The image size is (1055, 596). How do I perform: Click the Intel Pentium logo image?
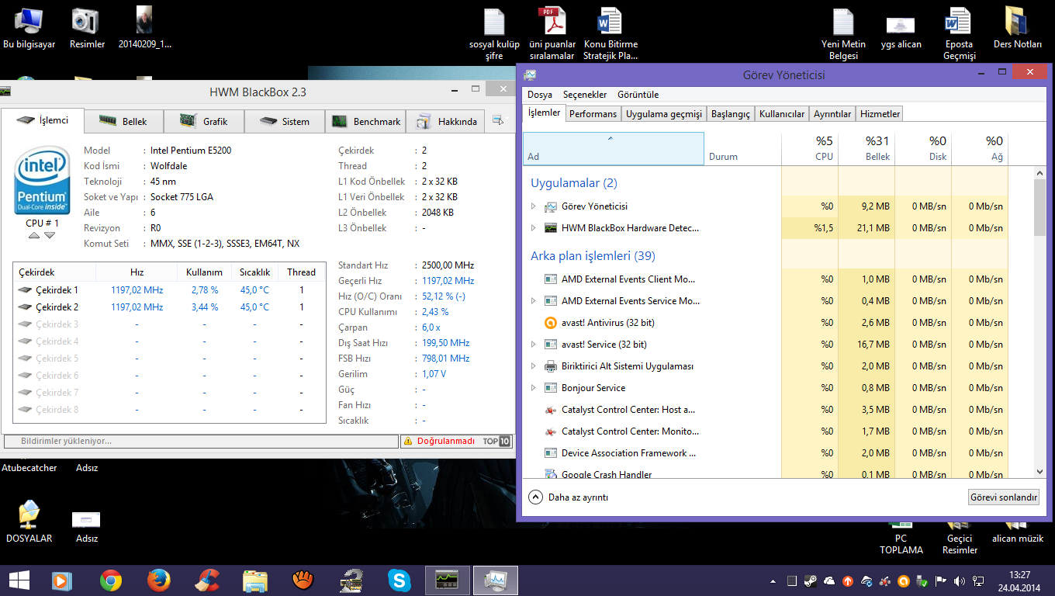(43, 179)
